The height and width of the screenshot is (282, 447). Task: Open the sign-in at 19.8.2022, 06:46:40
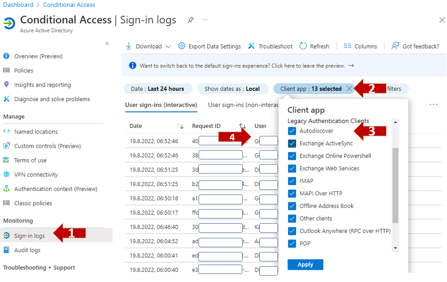click(154, 227)
